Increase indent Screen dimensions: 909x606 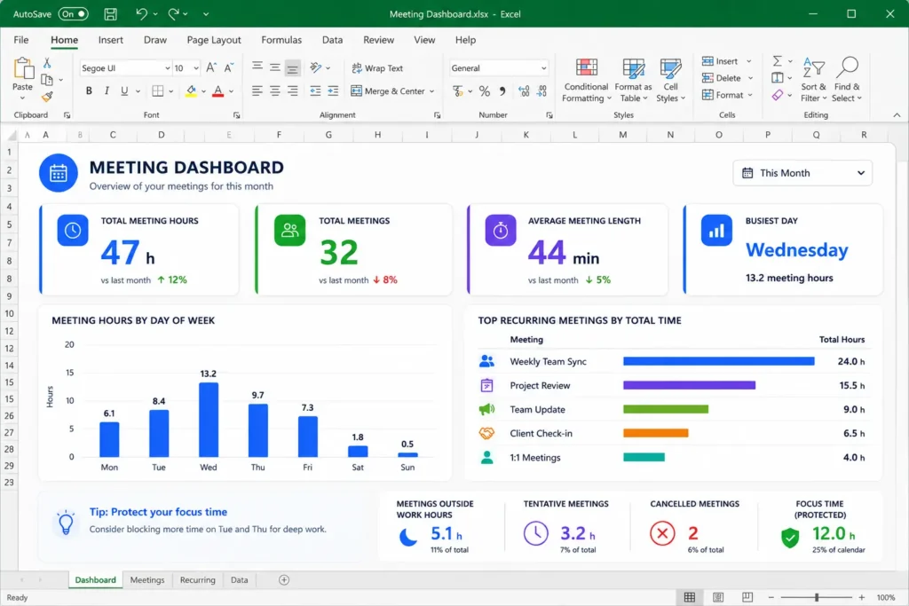click(333, 91)
